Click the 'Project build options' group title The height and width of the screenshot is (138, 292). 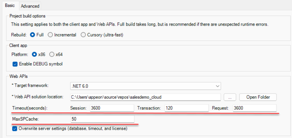click(x=27, y=16)
